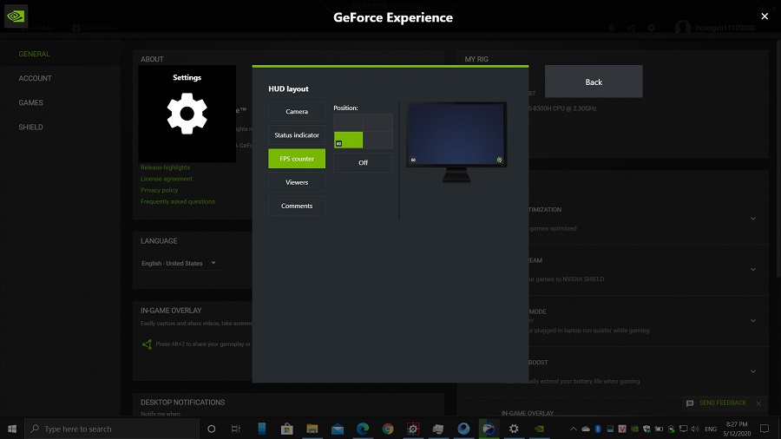
Task: Click the share icon in In-Game Overlay
Action: click(147, 344)
